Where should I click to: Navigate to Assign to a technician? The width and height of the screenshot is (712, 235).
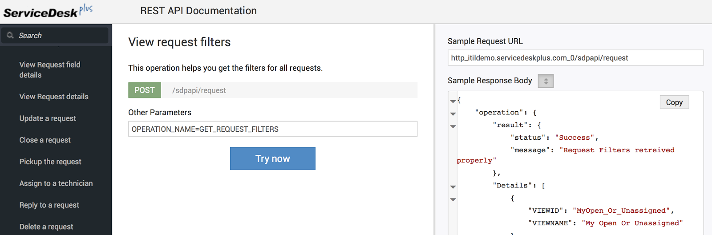click(56, 183)
